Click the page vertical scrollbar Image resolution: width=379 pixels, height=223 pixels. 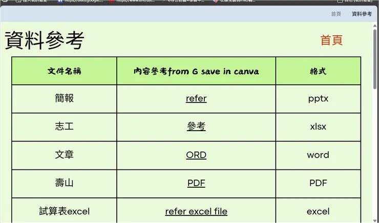375,61
